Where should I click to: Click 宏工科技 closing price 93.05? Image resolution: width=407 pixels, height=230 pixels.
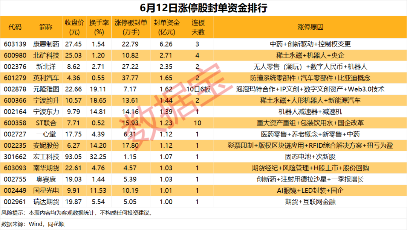tap(73, 156)
